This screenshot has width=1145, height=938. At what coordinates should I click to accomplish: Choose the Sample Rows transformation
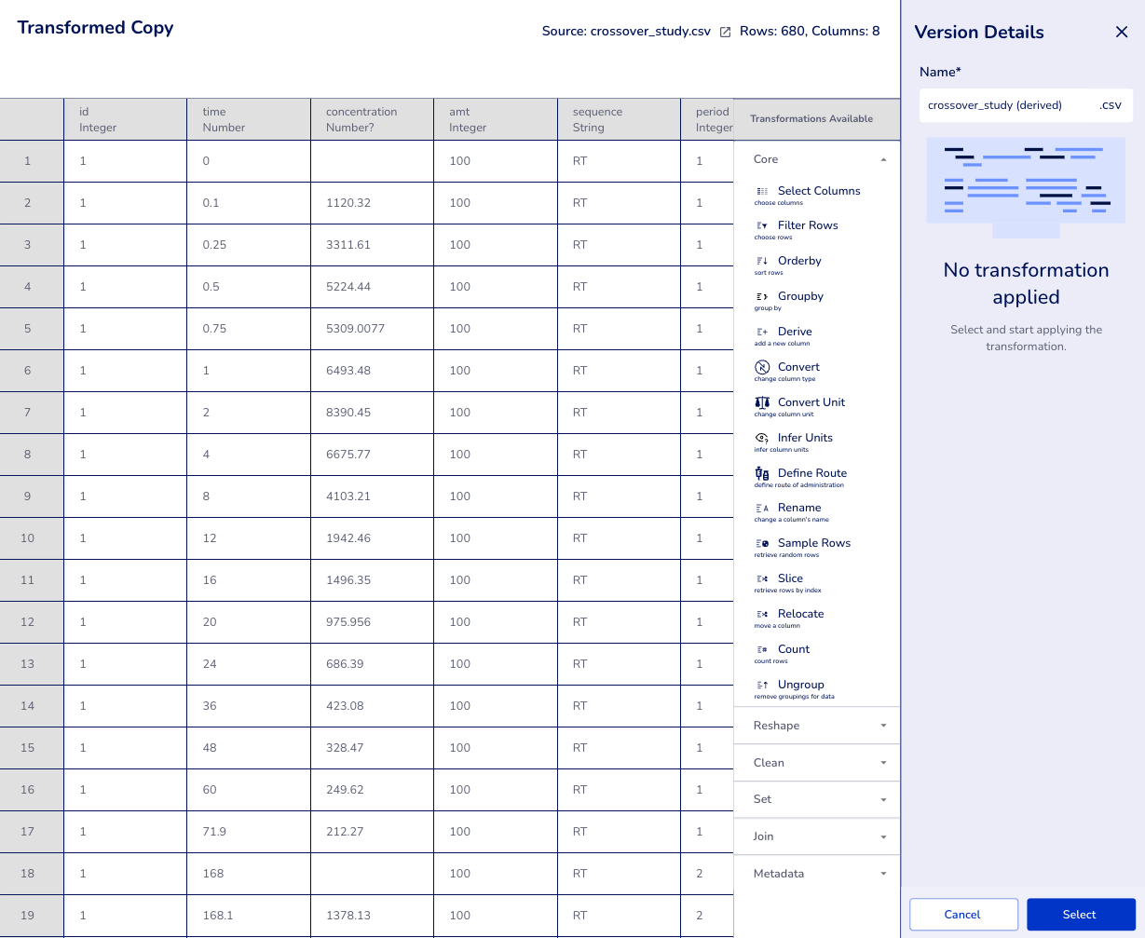click(813, 543)
